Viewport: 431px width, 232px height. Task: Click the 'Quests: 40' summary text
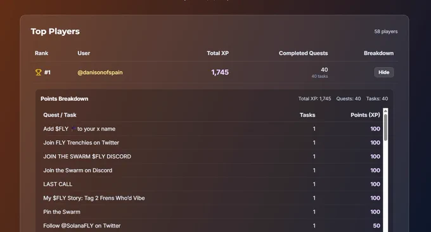pyautogui.click(x=348, y=99)
